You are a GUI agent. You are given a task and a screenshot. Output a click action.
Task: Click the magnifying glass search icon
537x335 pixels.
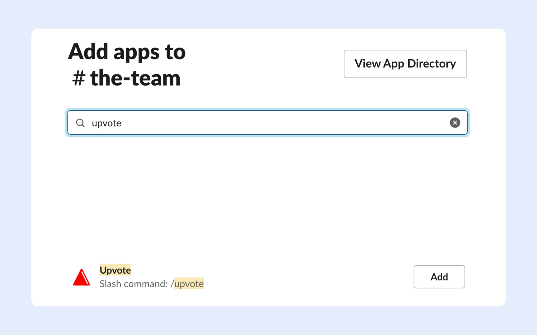coord(80,123)
